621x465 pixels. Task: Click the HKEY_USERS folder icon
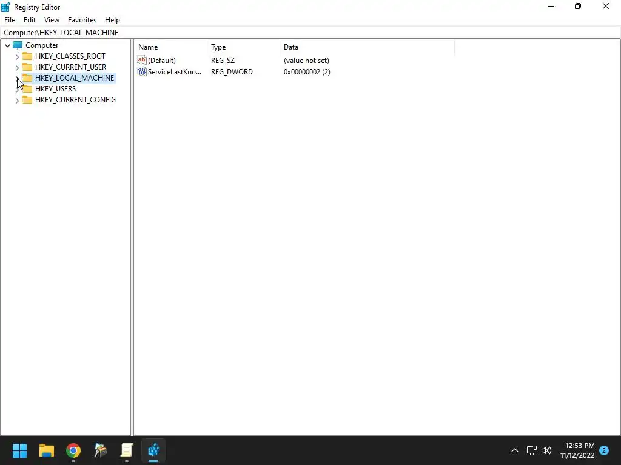tap(27, 88)
